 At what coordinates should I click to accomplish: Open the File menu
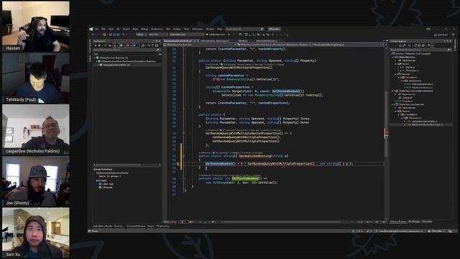click(x=96, y=29)
